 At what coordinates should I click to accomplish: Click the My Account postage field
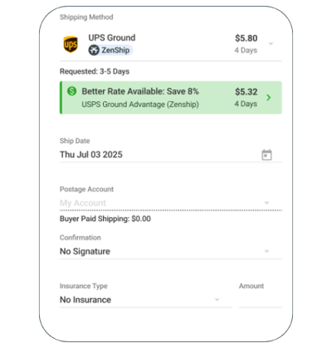pyautogui.click(x=171, y=203)
